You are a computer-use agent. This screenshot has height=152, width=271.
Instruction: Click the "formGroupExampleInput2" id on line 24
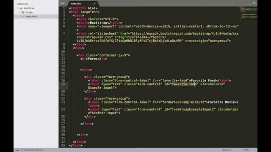pyautogui.click(x=193, y=109)
